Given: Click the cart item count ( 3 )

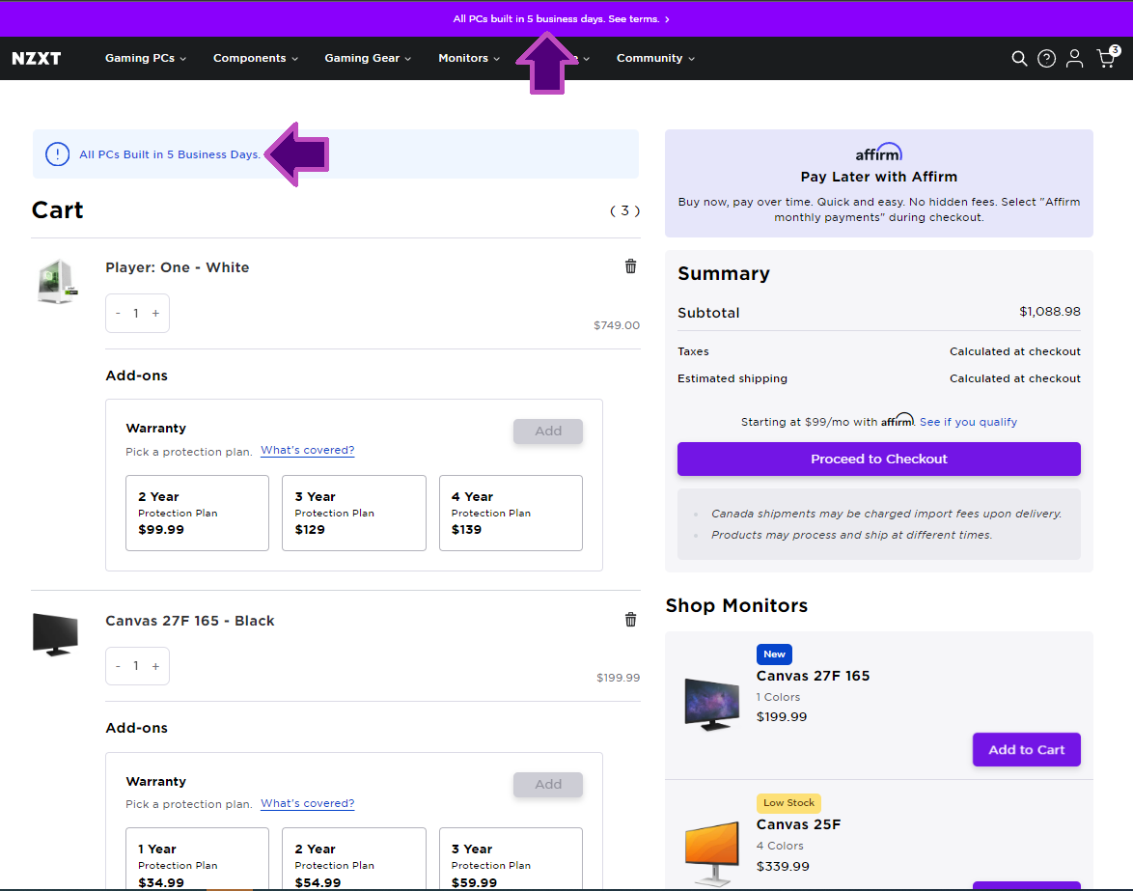Looking at the screenshot, I should 625,211.
